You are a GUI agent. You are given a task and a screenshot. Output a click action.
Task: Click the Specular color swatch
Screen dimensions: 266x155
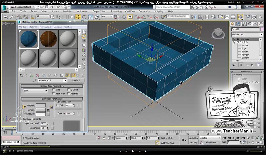click(41, 114)
